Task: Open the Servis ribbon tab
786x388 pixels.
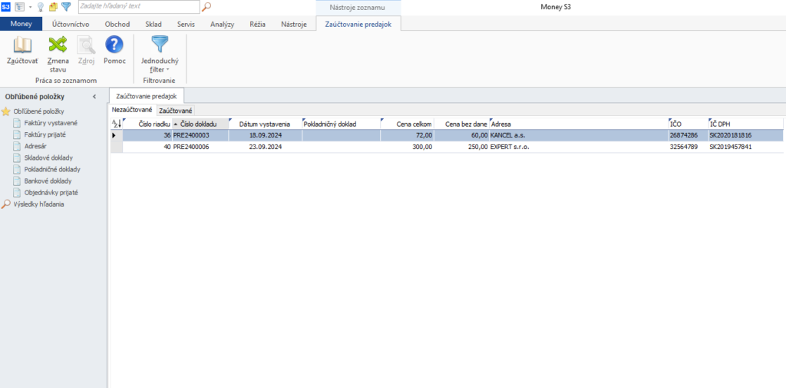Action: 186,24
